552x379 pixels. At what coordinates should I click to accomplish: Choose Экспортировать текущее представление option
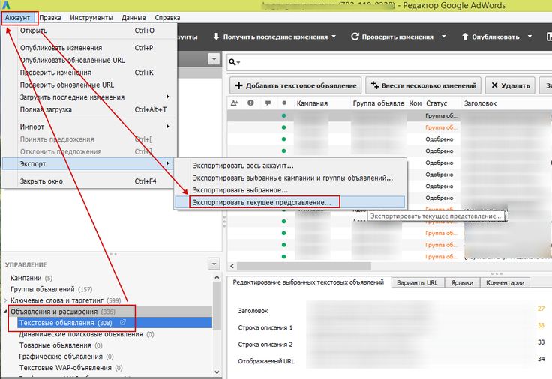pos(290,202)
